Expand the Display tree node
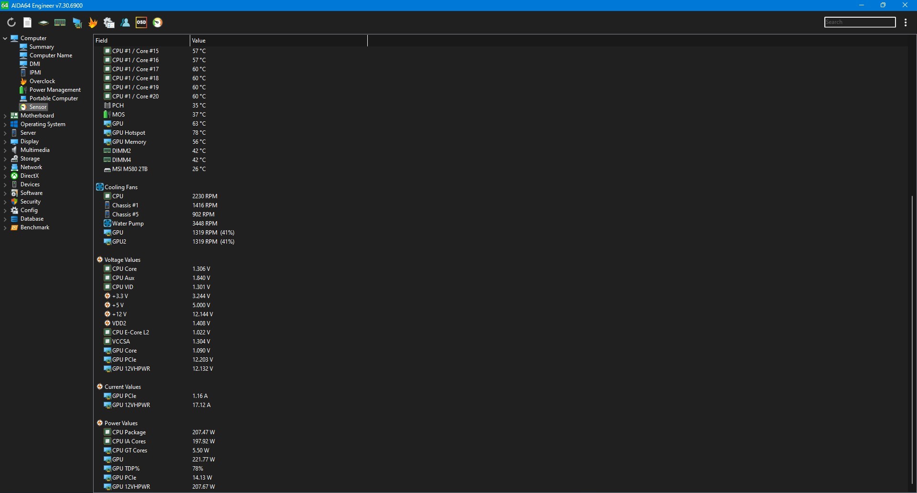The height and width of the screenshot is (493, 917). [x=5, y=141]
